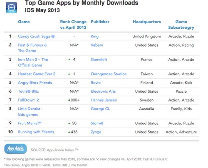This screenshot has width=208, height=168.
Task: Click the iOS May 2013 subtitle
Action: [x=42, y=10]
